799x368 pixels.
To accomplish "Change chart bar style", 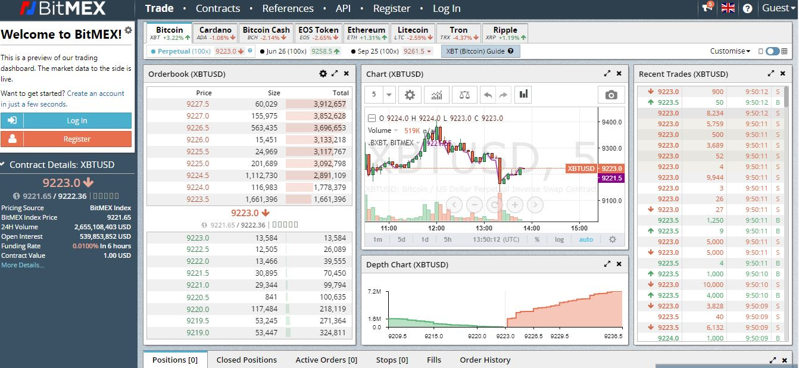I will [x=524, y=95].
